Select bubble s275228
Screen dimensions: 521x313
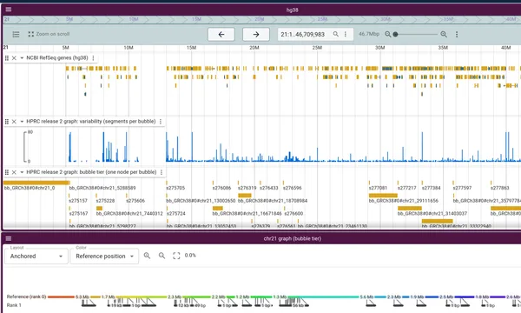coord(105,201)
